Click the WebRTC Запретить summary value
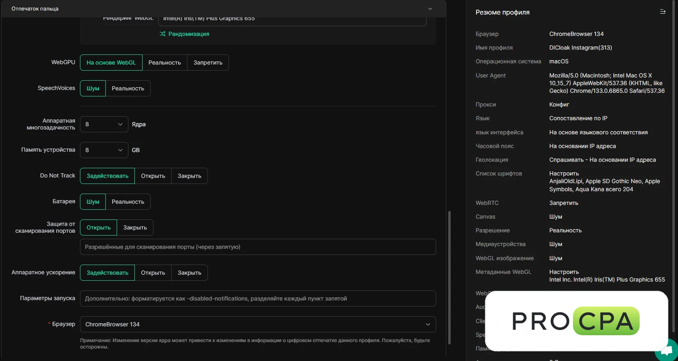The height and width of the screenshot is (361, 678). [564, 203]
